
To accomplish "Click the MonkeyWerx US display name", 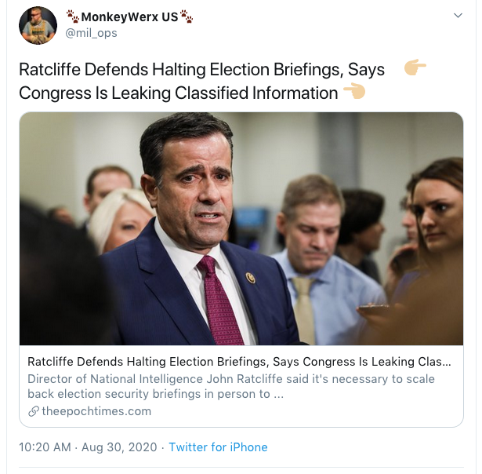I will (129, 16).
